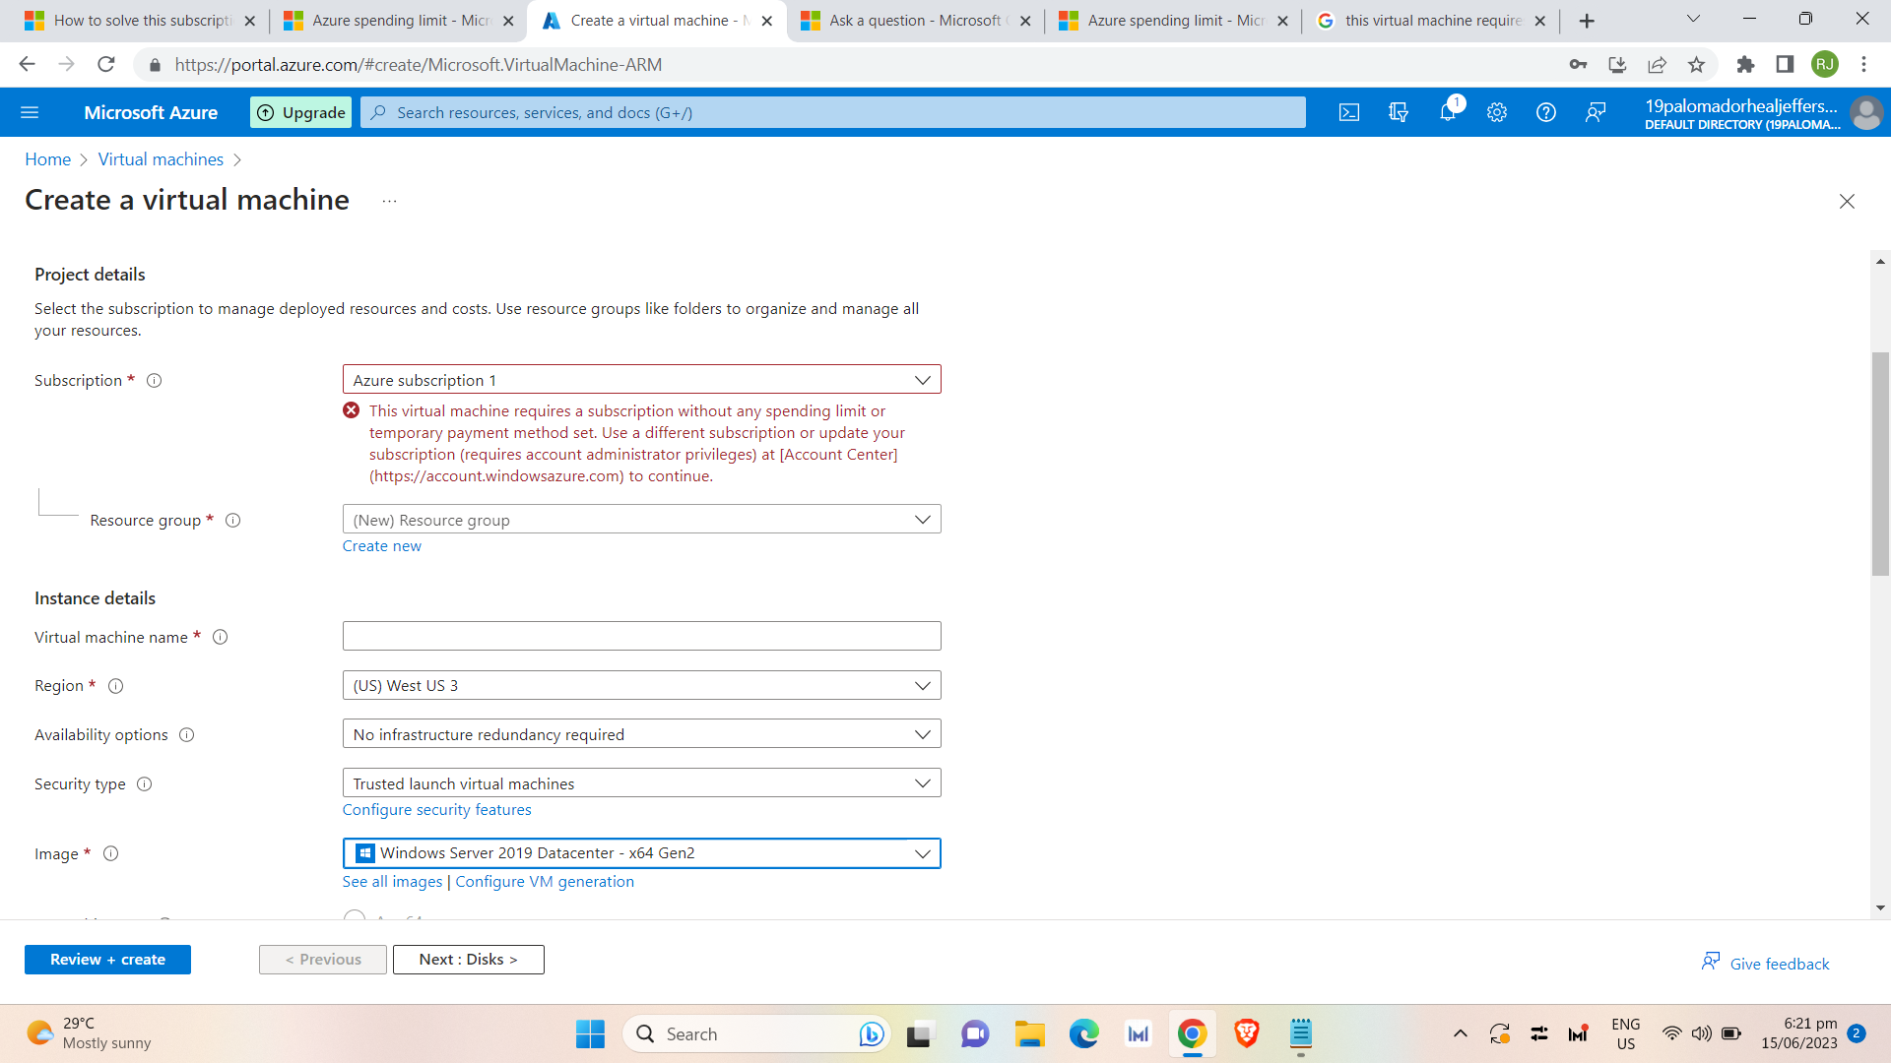Viewport: 1891px width, 1063px height.
Task: Bookmark this page with the star icon
Action: (x=1696, y=65)
